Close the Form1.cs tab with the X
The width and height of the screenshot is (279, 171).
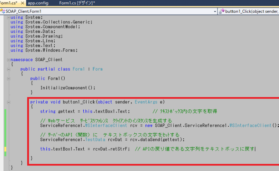click(x=21, y=3)
